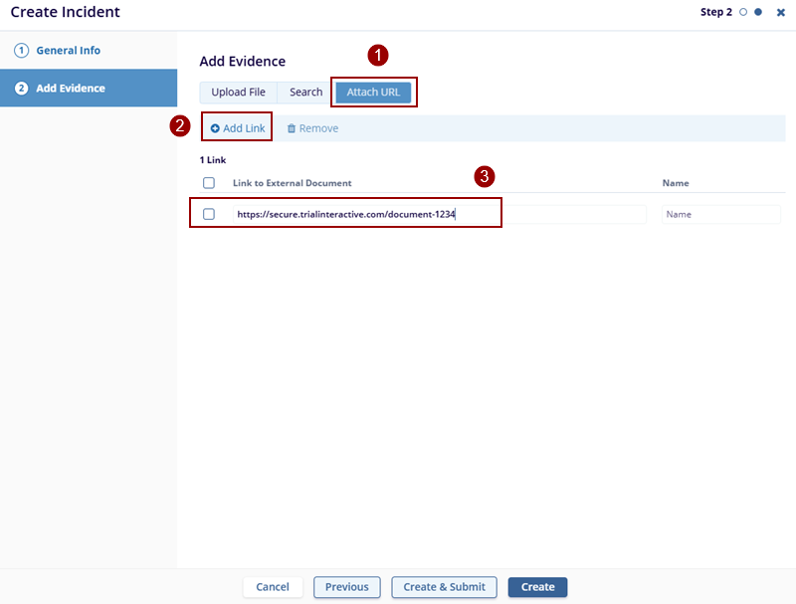
Task: Click the trash icon beside Remove
Action: (x=292, y=128)
